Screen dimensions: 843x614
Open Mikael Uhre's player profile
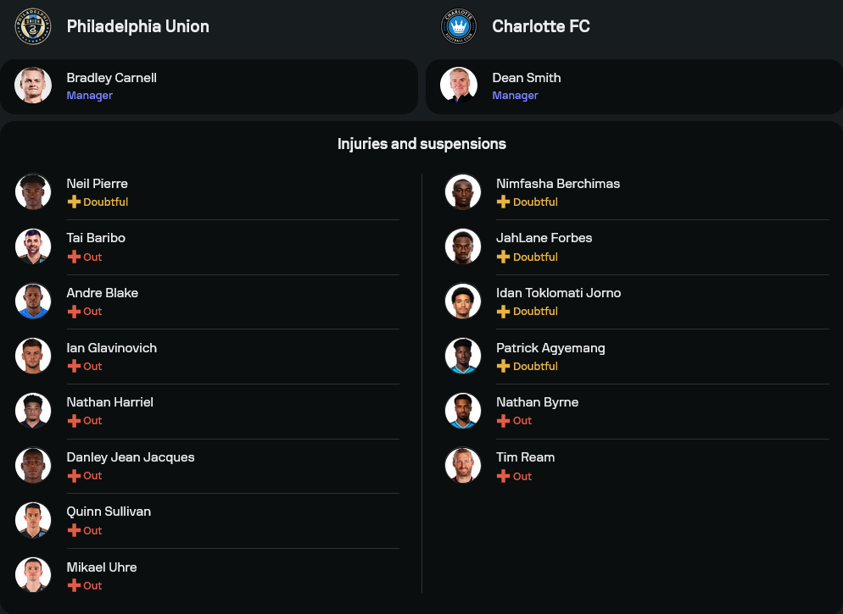(102, 567)
